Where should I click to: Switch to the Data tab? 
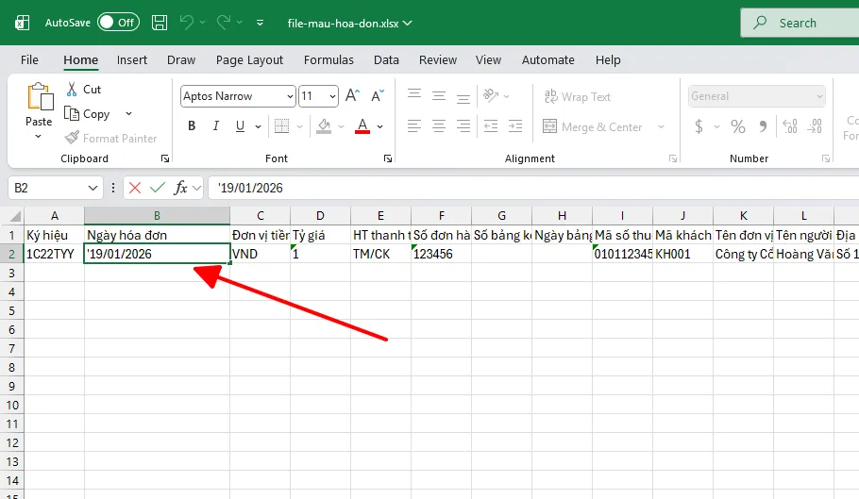386,59
